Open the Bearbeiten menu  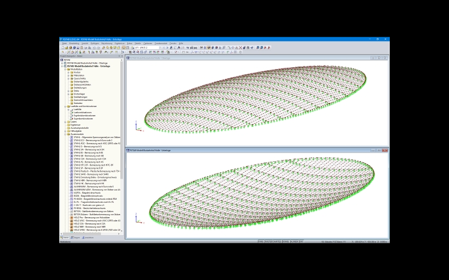74,44
